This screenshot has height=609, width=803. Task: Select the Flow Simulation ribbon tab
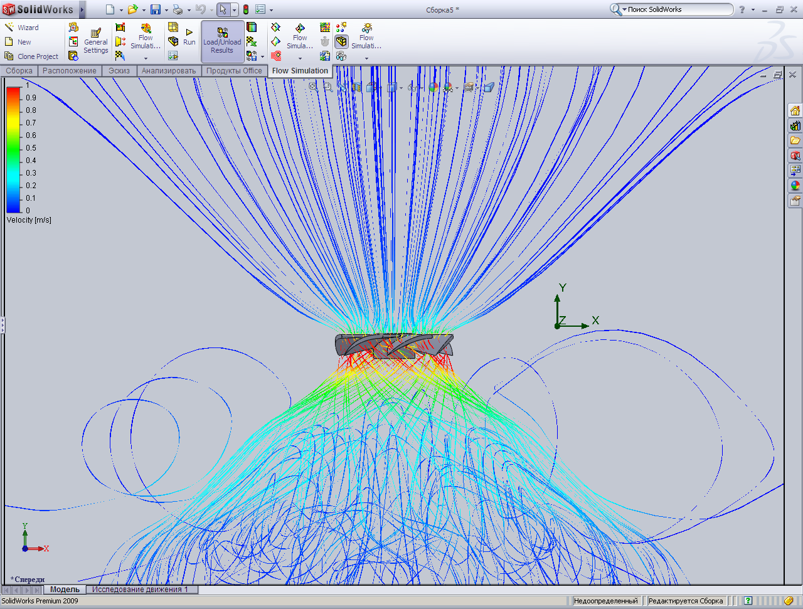click(x=300, y=71)
